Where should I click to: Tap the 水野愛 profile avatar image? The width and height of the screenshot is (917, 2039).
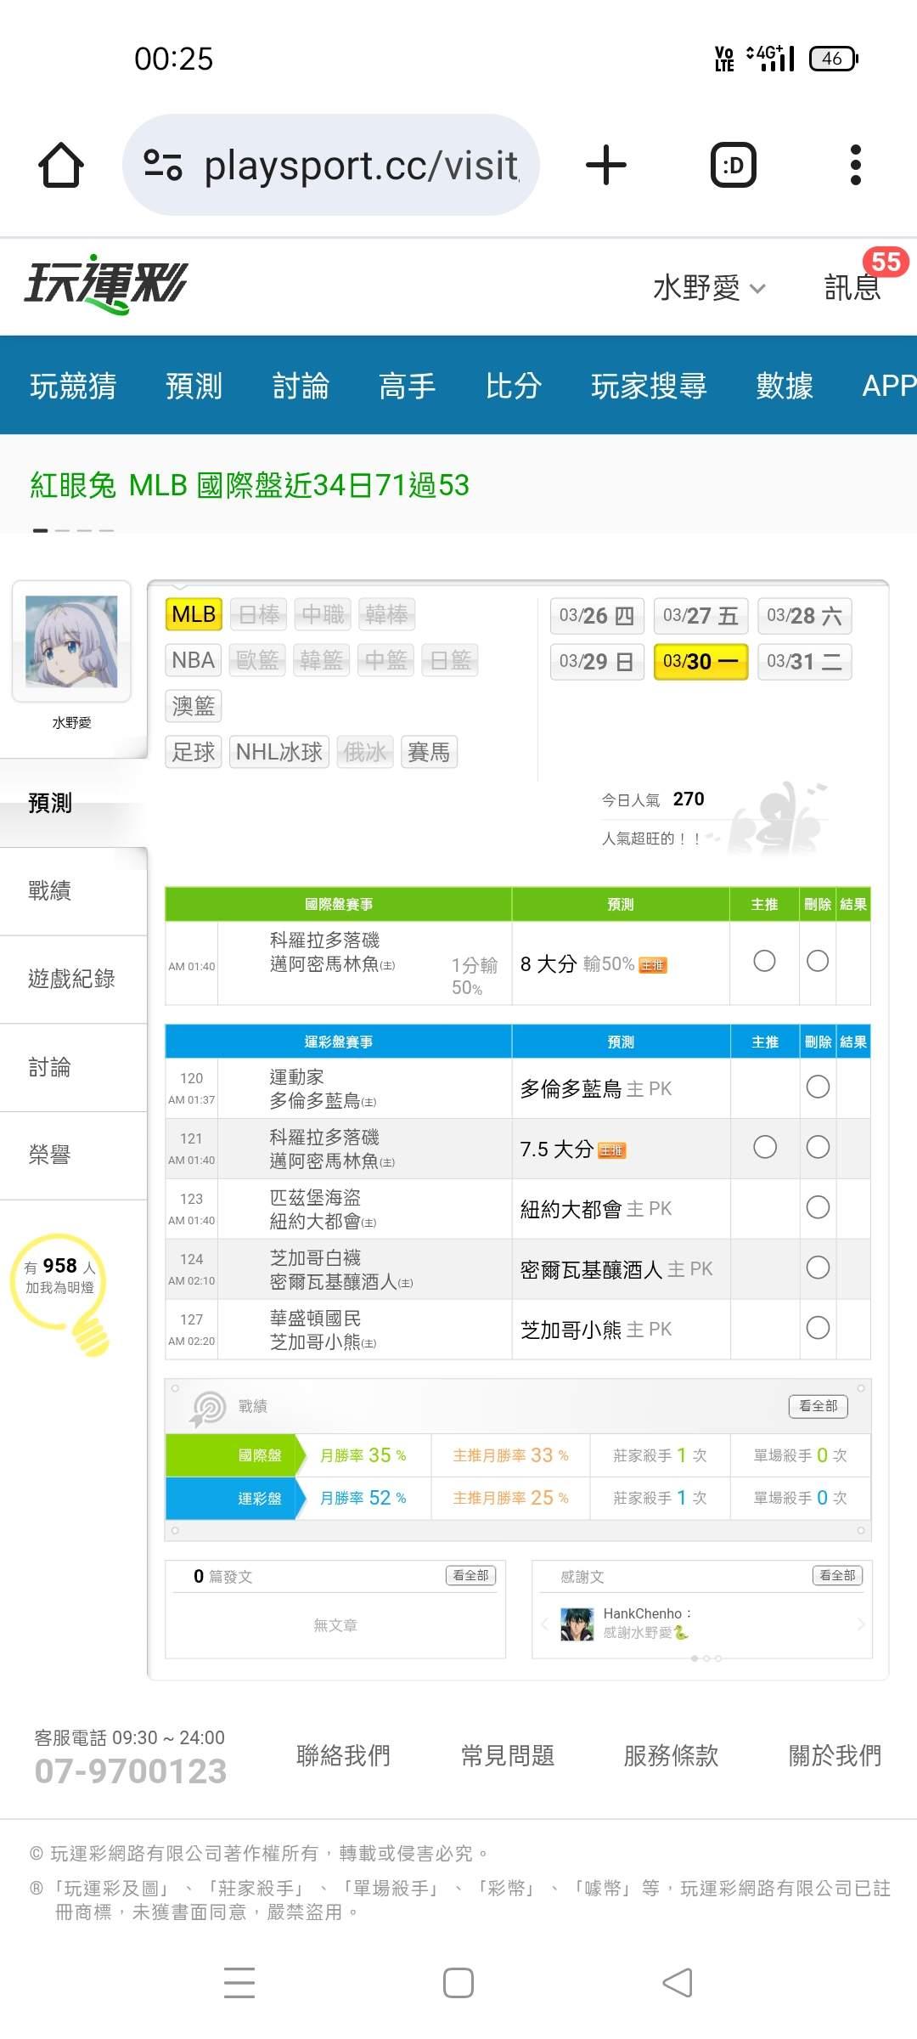(71, 641)
